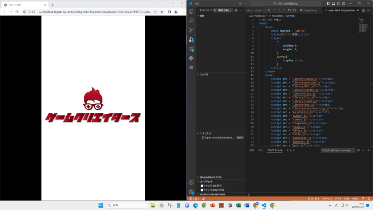
Task: Click the VS Code command center search box
Action: click(285, 4)
